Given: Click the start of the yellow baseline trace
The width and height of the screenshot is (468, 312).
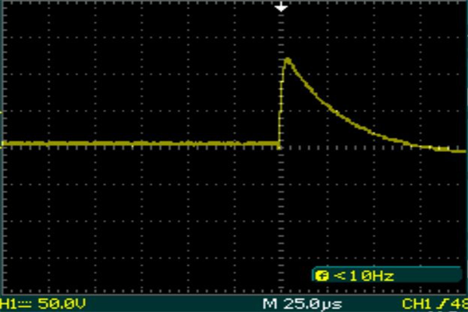Looking at the screenshot, I should (x=5, y=144).
